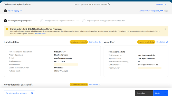Screen dimensions: 172x98
Task: Go to step 3 Angaben prüfen und digitale Unterschrift
Action: (103, 21)
